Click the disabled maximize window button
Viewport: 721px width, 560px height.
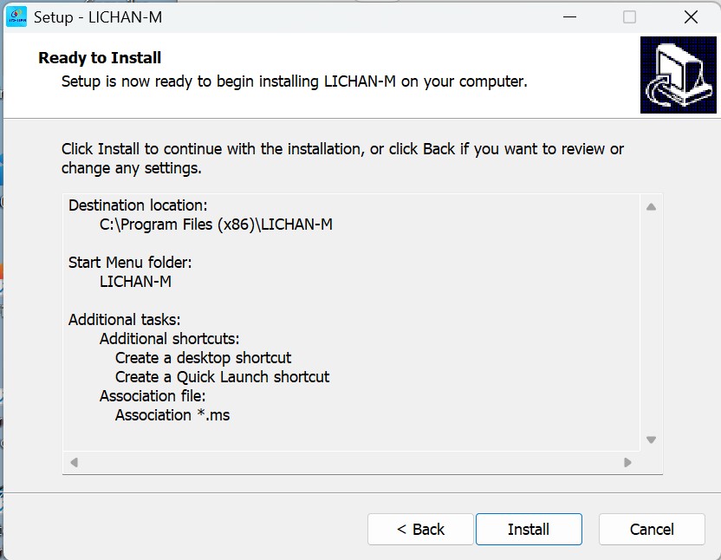[x=629, y=17]
